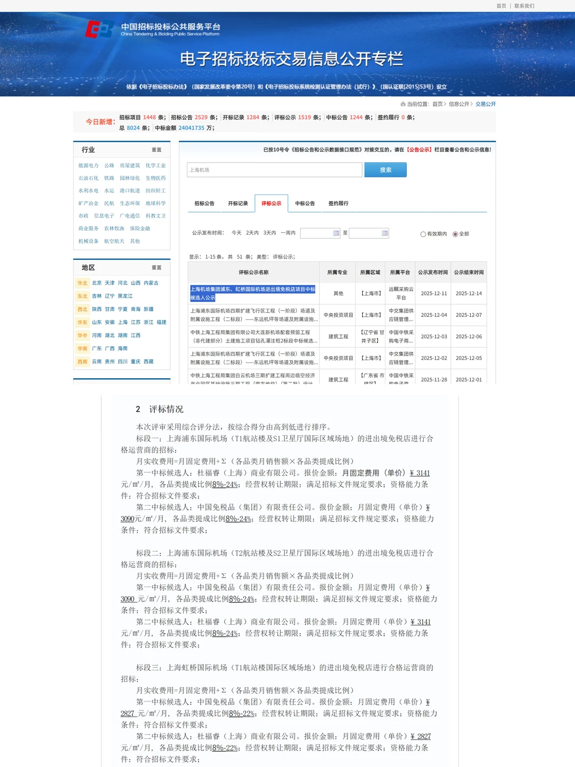
Task: Switch to the 中标公告 tab
Action: 305,203
